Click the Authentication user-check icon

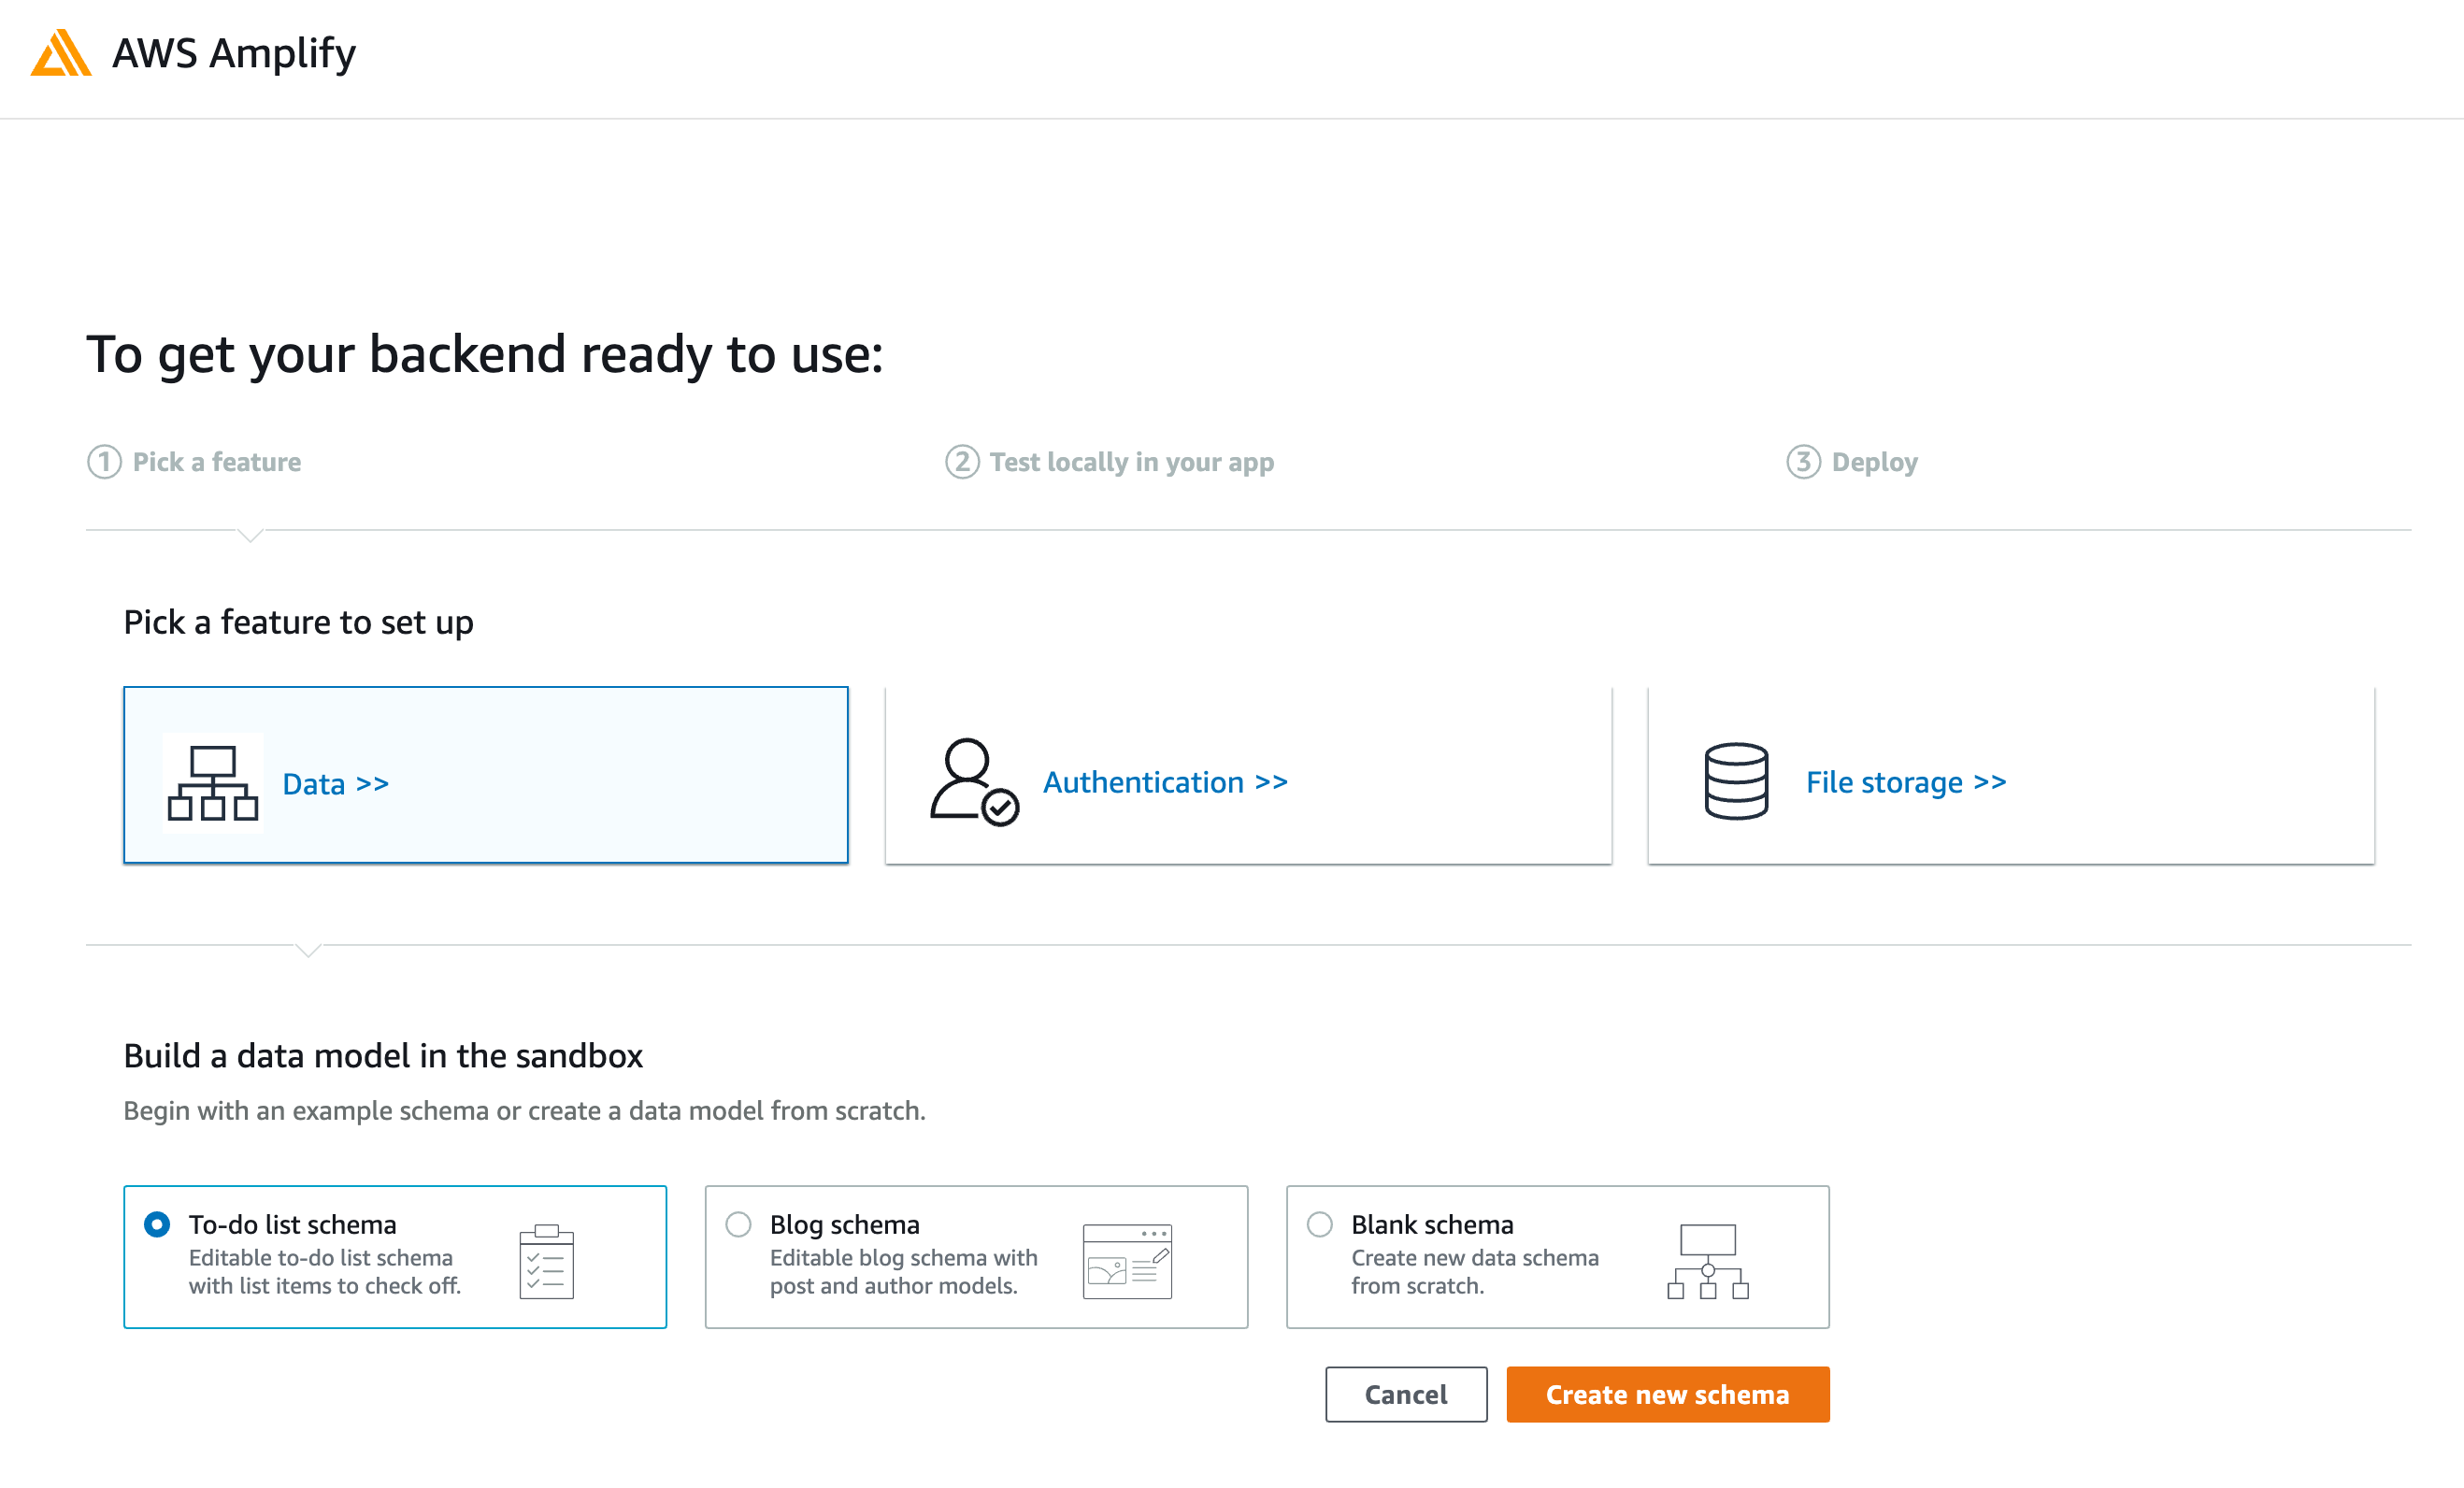(974, 782)
